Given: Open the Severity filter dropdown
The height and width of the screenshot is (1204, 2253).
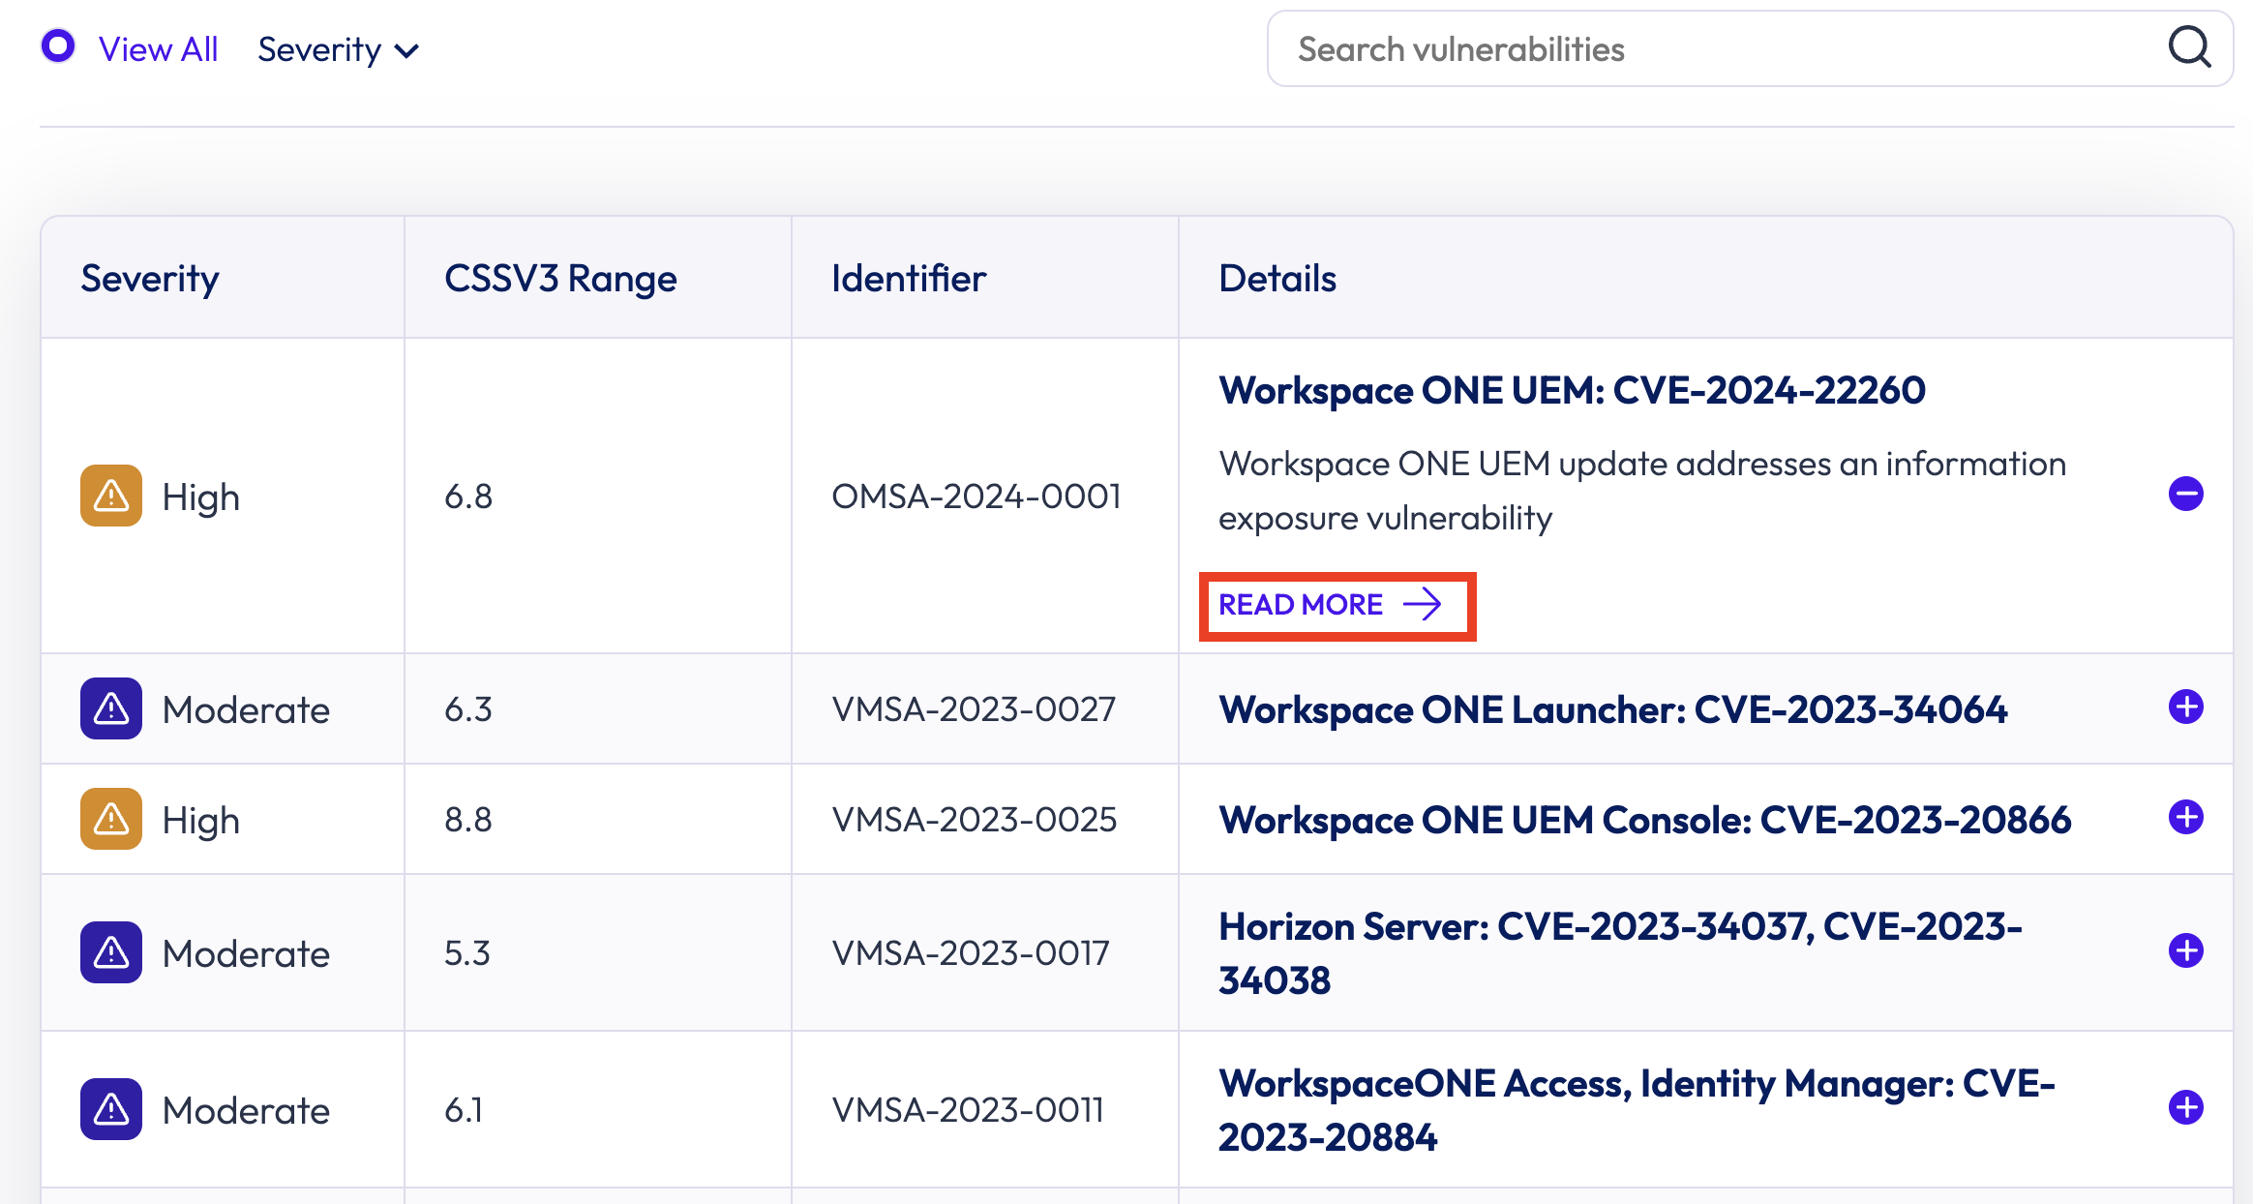Looking at the screenshot, I should tap(338, 49).
